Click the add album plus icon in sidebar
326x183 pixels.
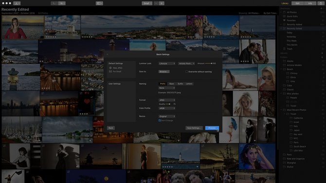tap(322, 53)
